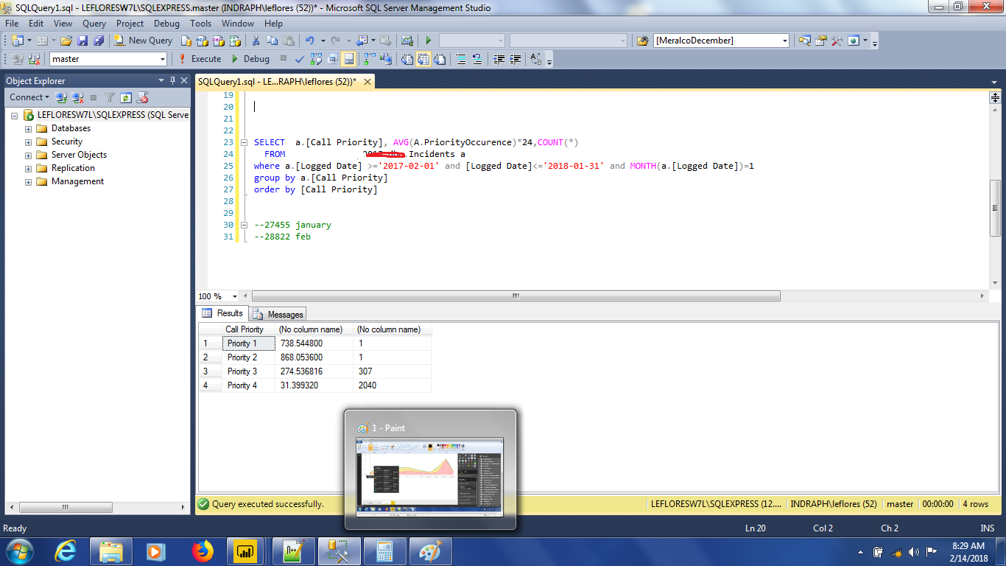Open the Connect dropdown in Object Explorer
The height and width of the screenshot is (566, 1006).
click(x=29, y=97)
